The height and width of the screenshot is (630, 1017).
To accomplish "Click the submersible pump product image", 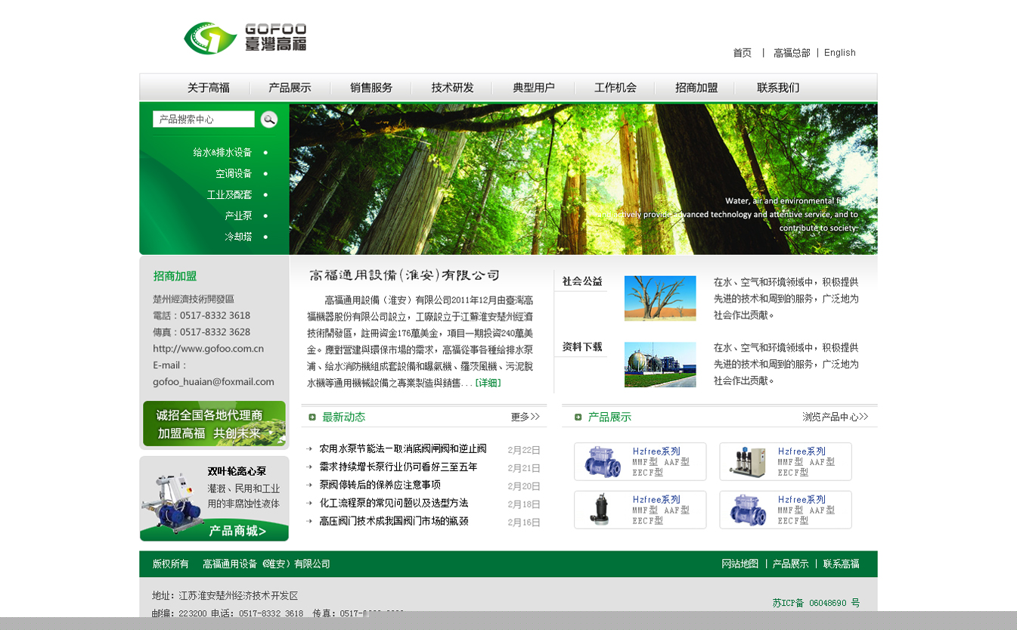I will (601, 510).
